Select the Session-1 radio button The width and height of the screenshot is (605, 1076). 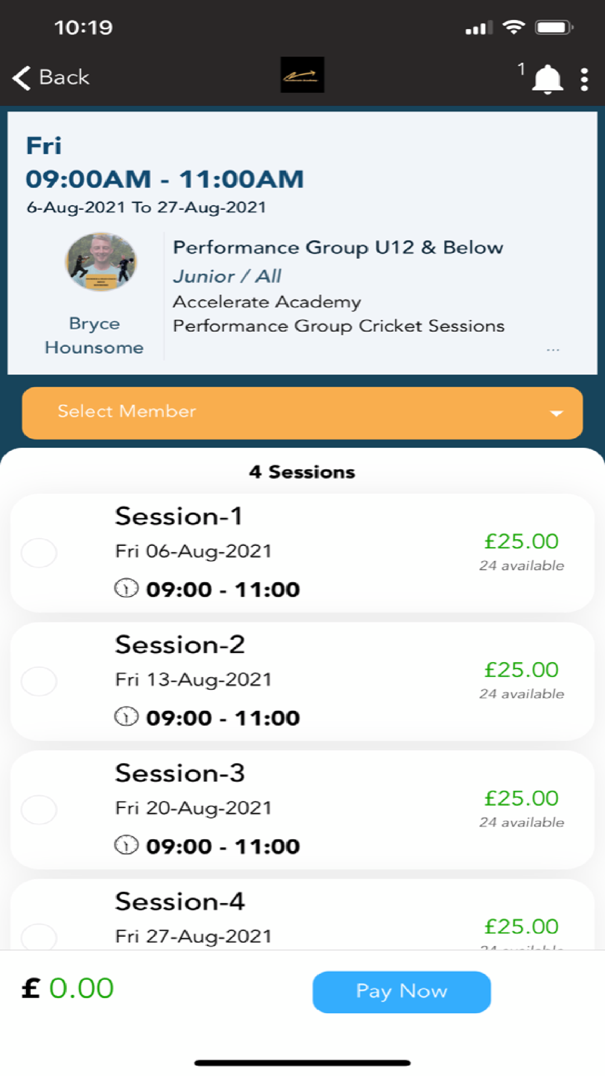coord(39,553)
